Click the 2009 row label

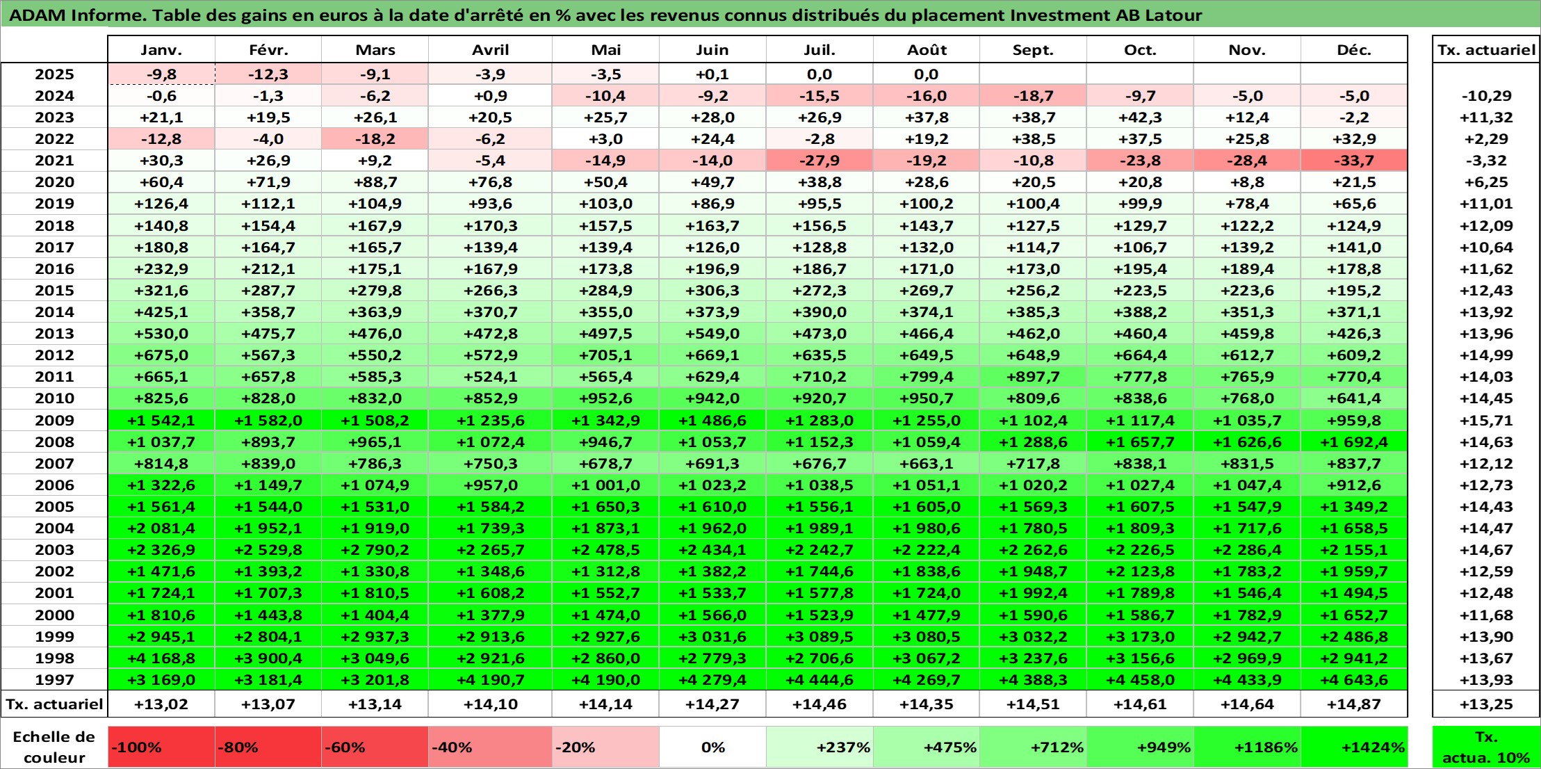(54, 421)
